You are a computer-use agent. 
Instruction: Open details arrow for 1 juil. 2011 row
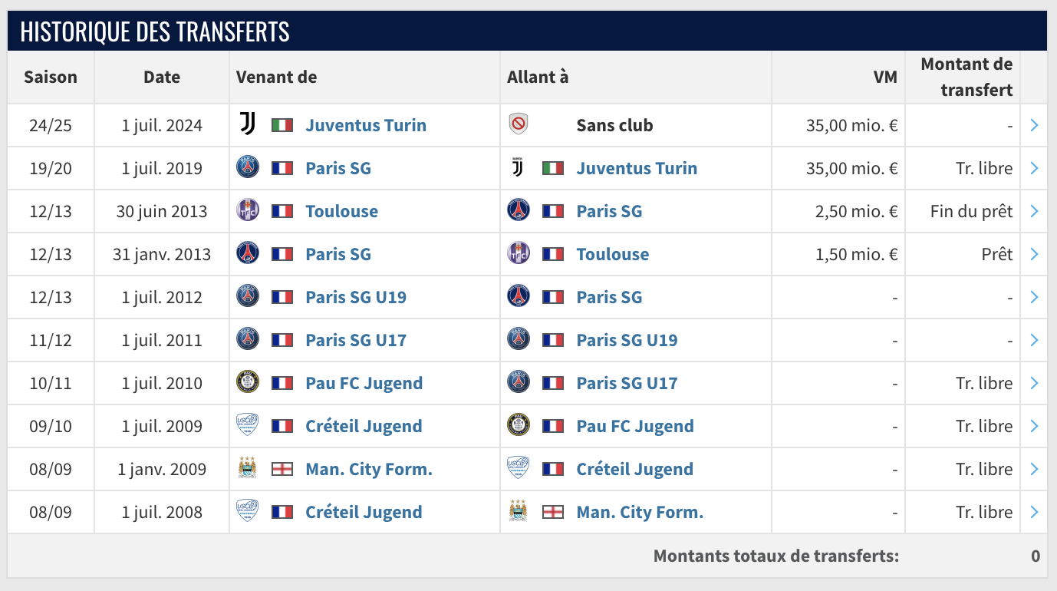pos(1034,340)
